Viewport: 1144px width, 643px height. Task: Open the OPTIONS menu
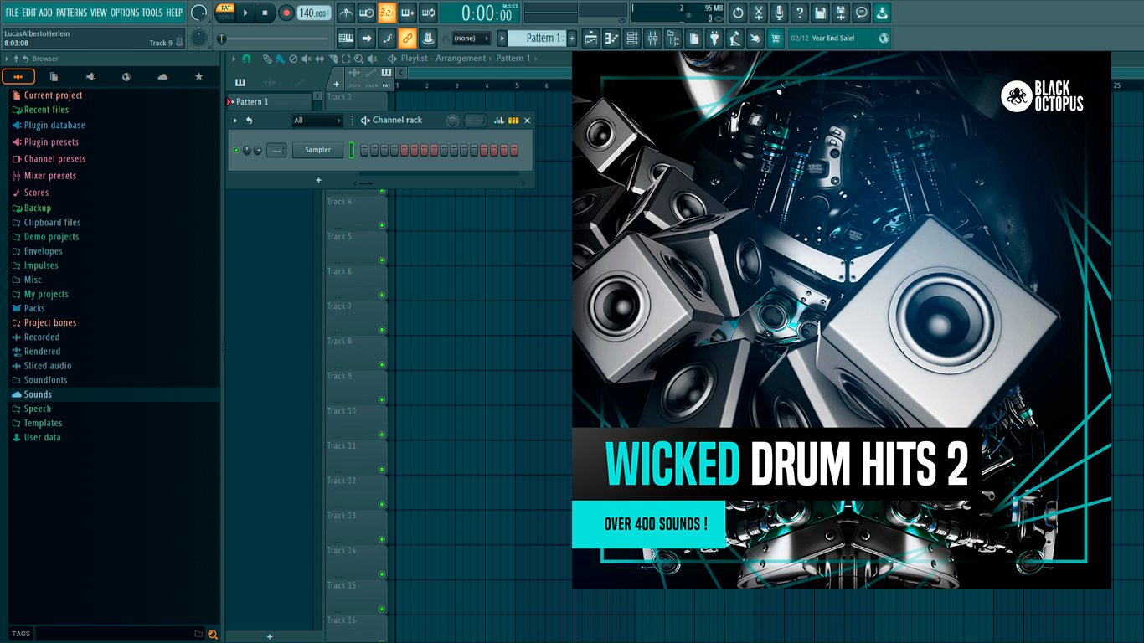(x=125, y=13)
